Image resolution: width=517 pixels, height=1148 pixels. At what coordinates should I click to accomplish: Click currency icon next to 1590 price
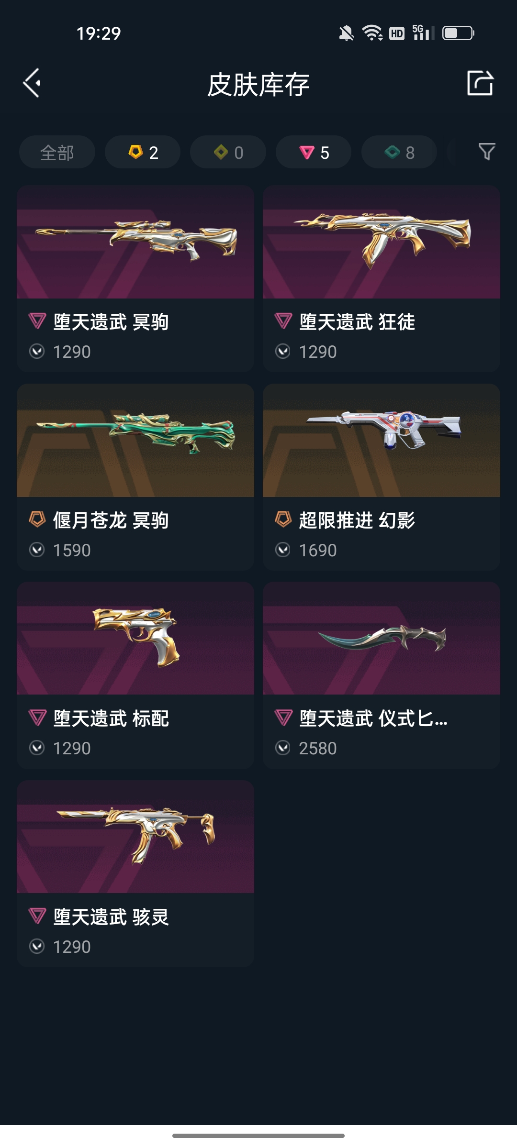pyautogui.click(x=37, y=550)
